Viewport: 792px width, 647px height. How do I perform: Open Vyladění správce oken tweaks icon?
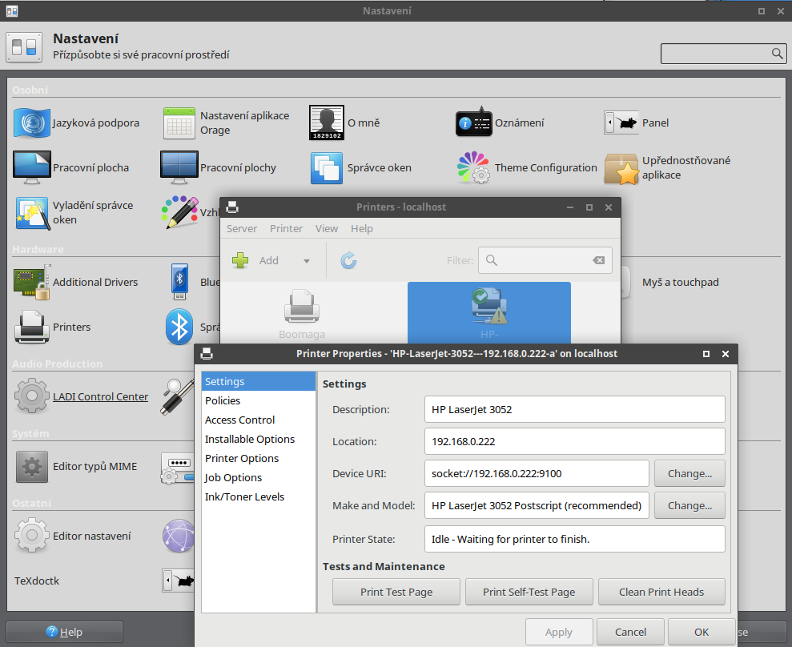pyautogui.click(x=32, y=213)
